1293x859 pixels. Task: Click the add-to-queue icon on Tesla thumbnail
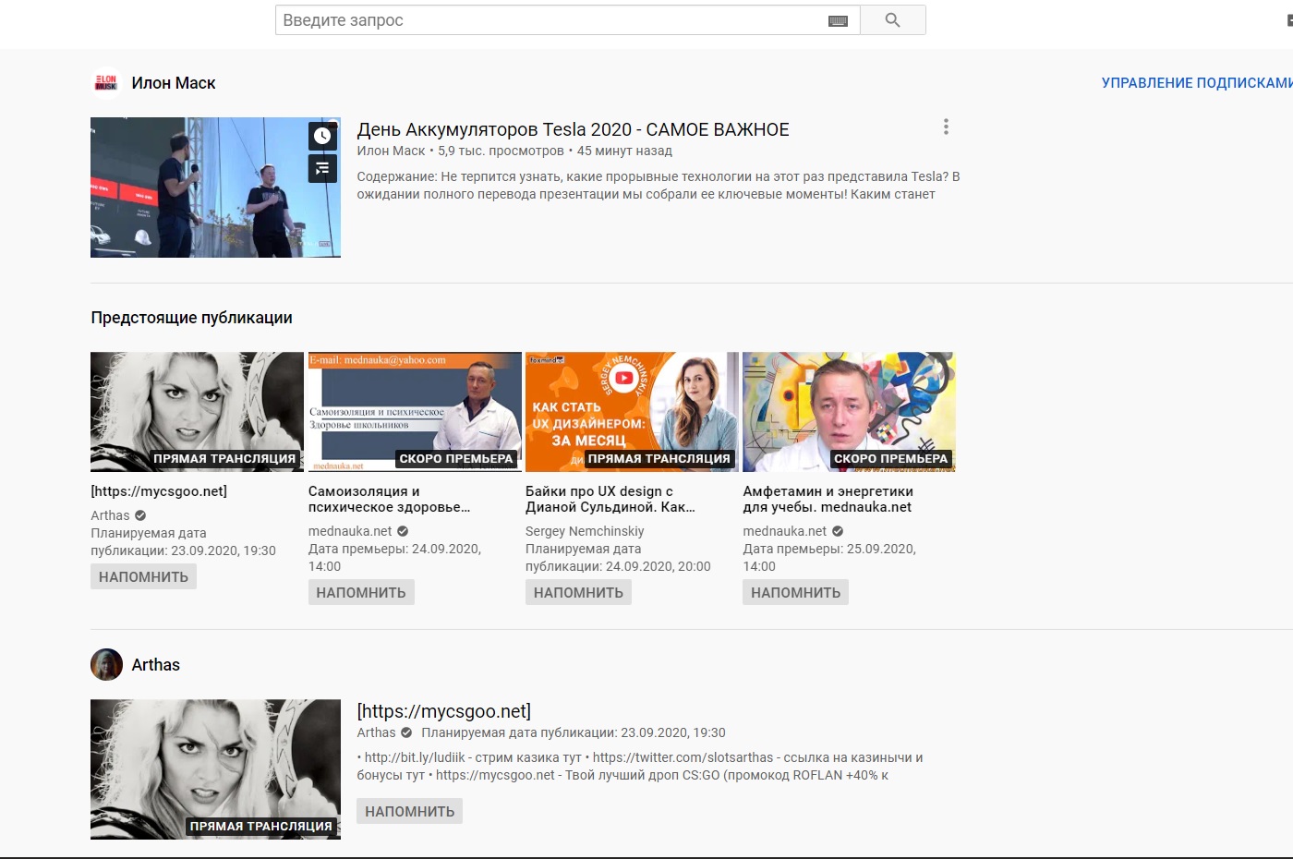pyautogui.click(x=322, y=168)
